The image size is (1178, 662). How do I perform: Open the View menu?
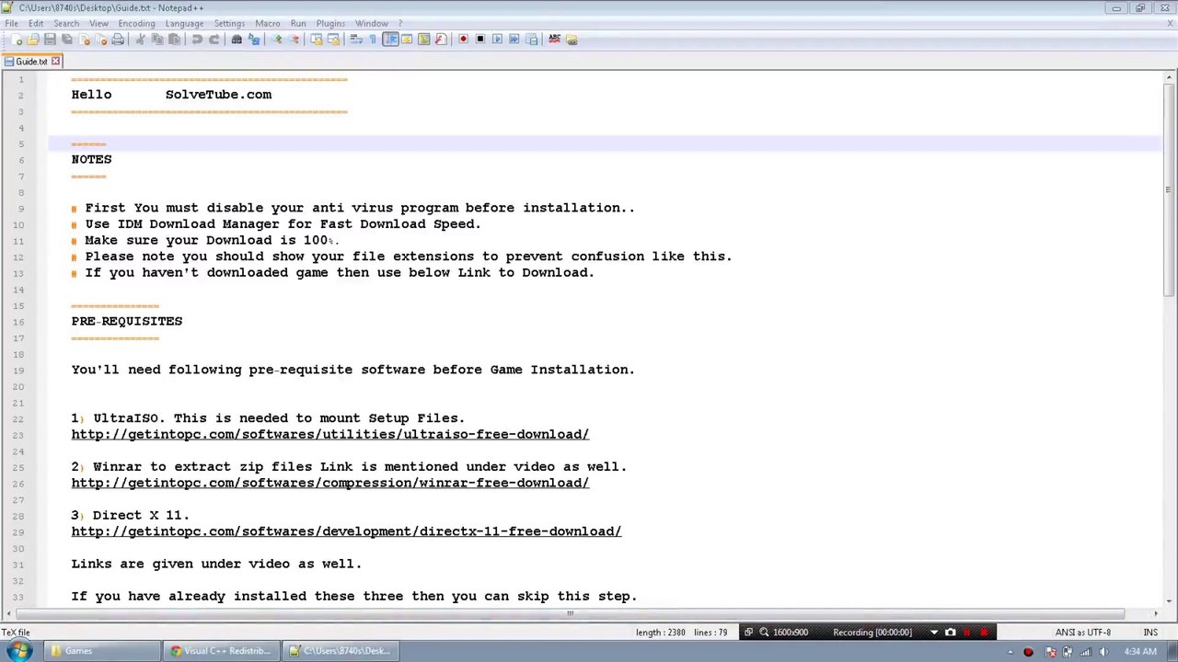click(x=98, y=23)
